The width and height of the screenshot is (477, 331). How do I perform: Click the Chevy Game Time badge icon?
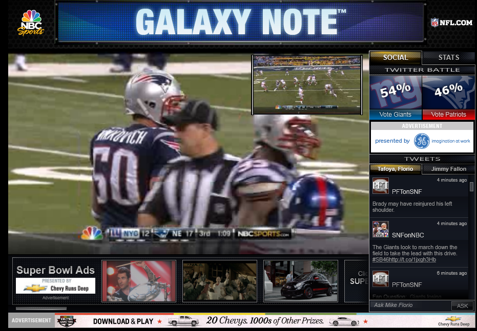coord(66,321)
